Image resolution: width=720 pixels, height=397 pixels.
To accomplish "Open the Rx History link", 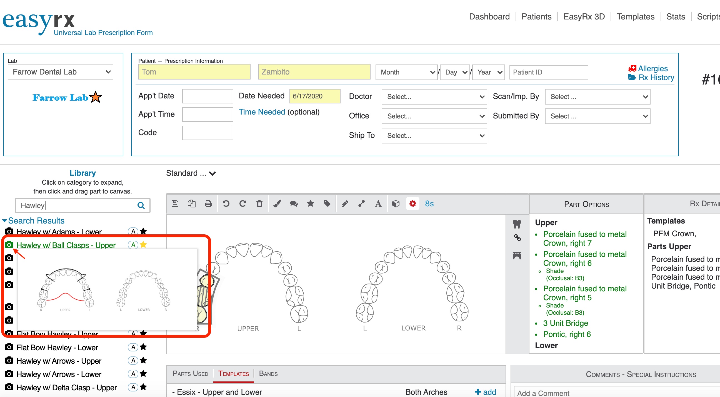I will 656,78.
